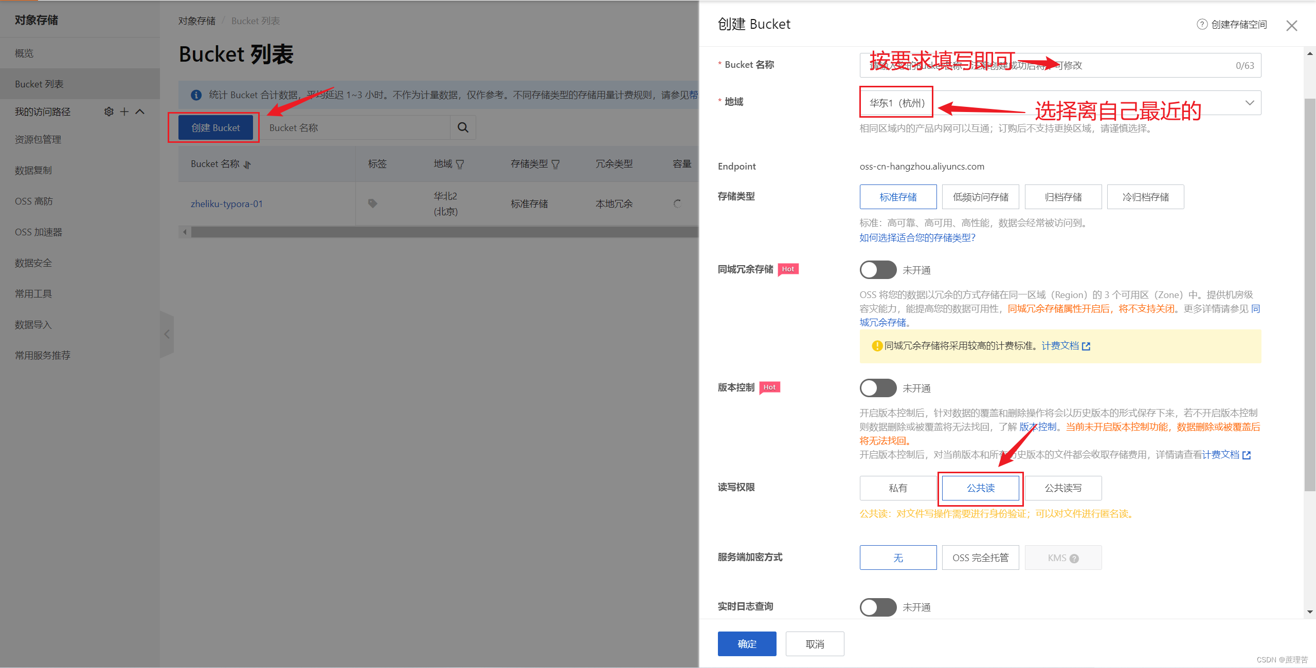Click the table horizontal scrollbar left arrow
The image size is (1316, 668).
coord(185,232)
